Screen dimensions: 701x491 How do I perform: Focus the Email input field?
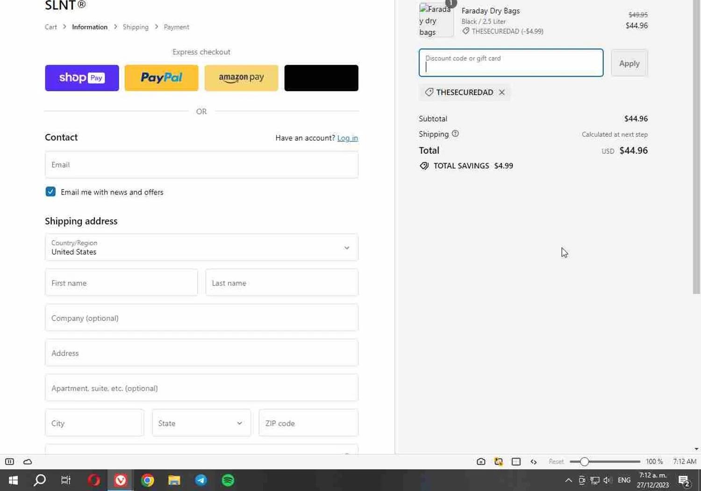coord(201,165)
